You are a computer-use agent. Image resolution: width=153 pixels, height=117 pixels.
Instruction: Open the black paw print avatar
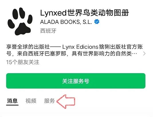pos(20,21)
